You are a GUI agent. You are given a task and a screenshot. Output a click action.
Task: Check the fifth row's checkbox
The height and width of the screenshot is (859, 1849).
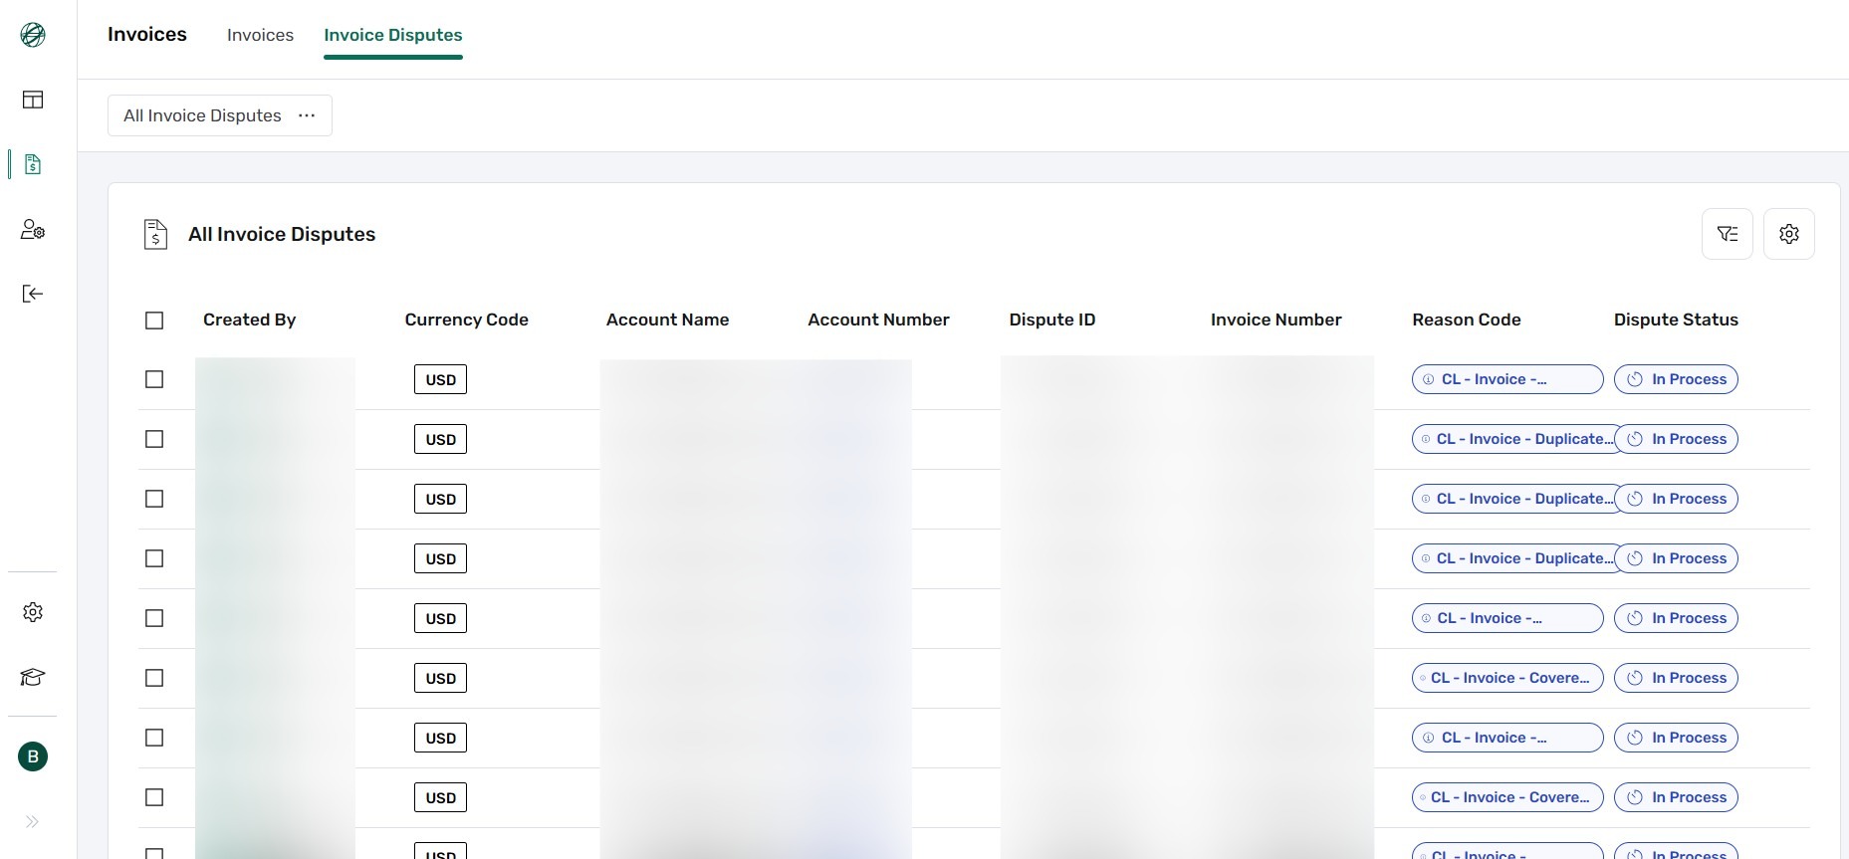point(154,618)
